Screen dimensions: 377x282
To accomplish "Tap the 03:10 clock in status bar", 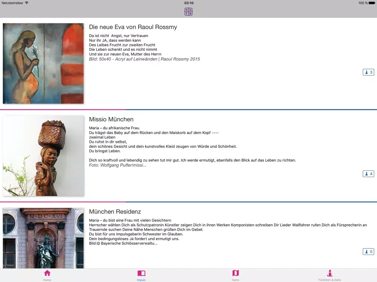I will 189,3.
